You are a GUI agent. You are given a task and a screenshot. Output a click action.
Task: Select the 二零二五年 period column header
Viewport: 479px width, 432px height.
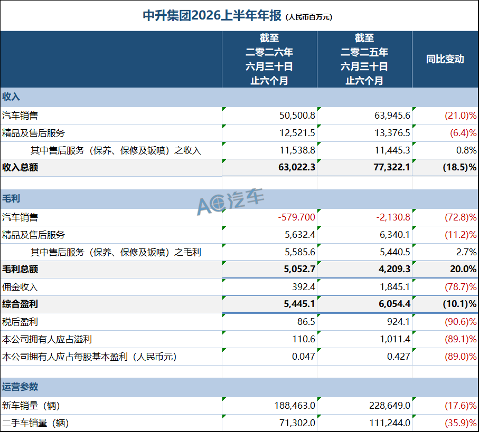(x=364, y=59)
